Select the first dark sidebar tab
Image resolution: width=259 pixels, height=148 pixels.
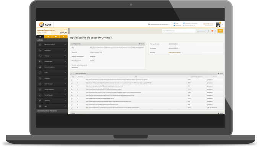coord(40,37)
